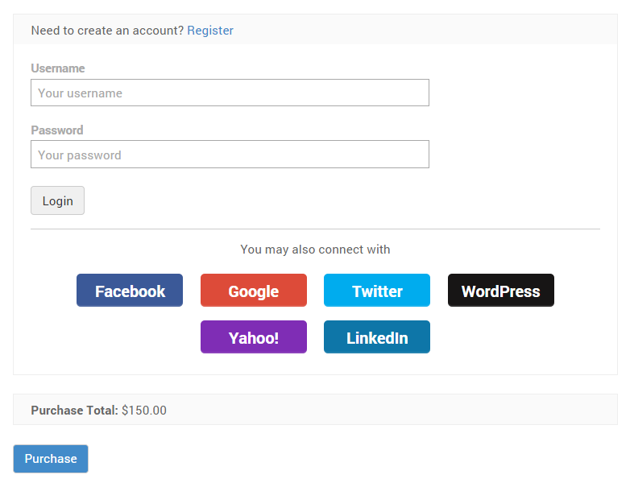Click into the Password input field
The image size is (630, 483).
click(x=230, y=155)
